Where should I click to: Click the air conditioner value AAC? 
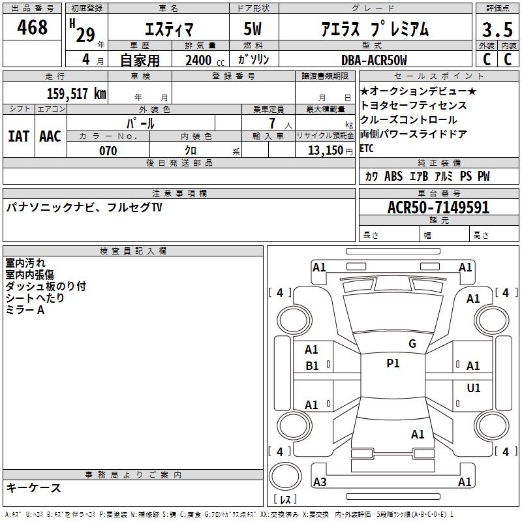coord(50,136)
